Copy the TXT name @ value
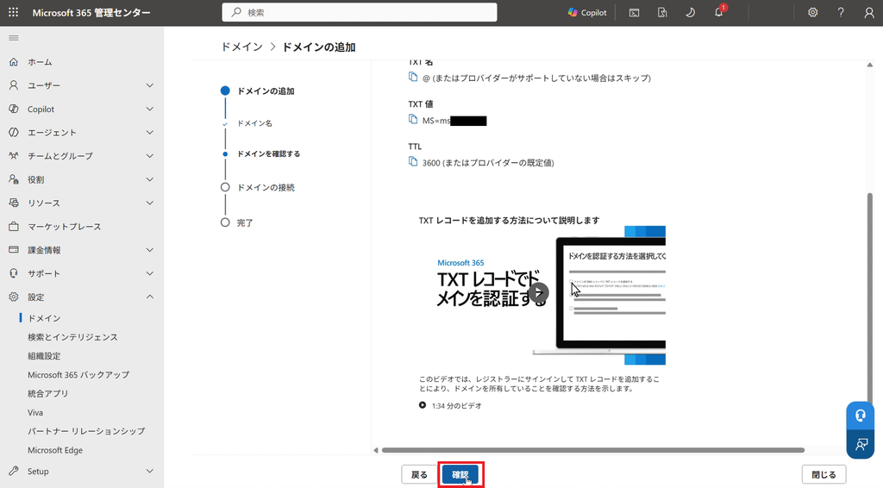The image size is (883, 488). (x=413, y=77)
